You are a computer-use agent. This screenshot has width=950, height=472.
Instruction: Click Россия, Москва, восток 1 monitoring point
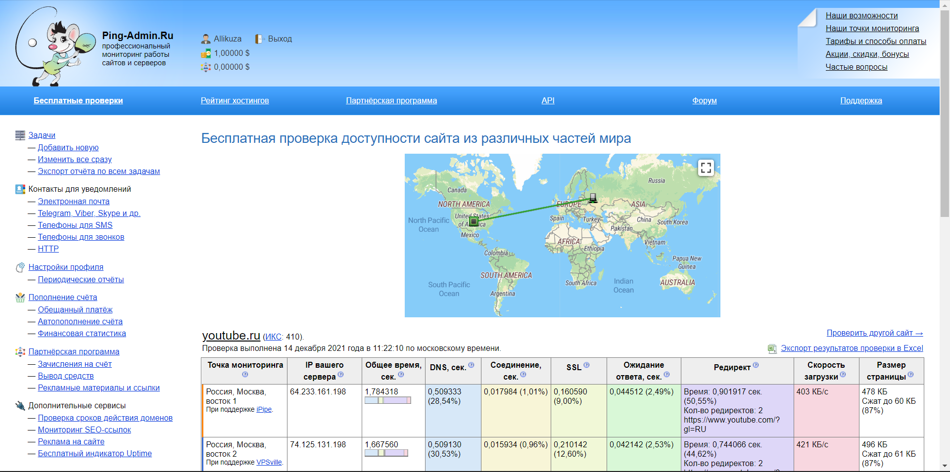pyautogui.click(x=236, y=396)
